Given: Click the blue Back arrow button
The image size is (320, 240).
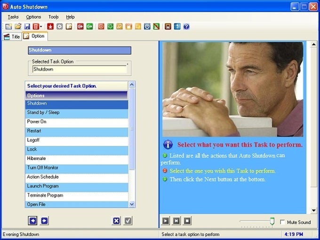Looking at the screenshot, I should tap(32, 221).
